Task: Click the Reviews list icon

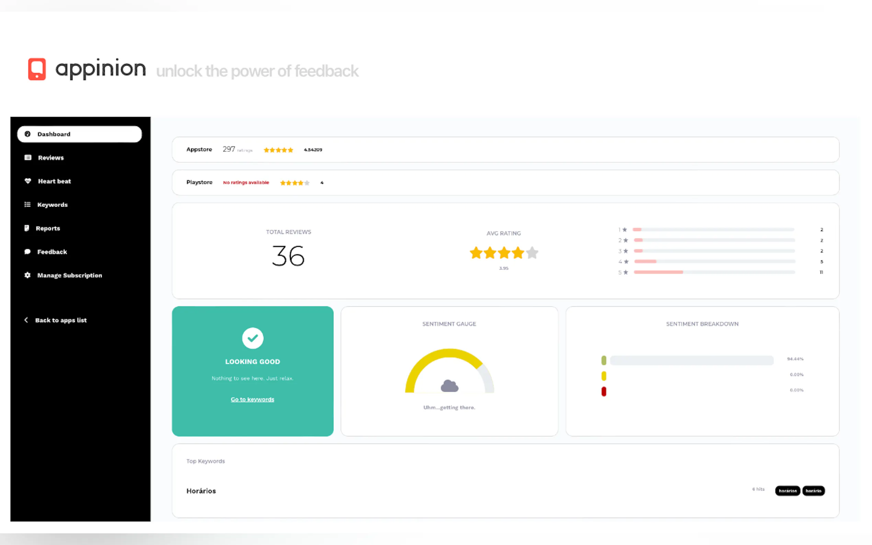Action: tap(28, 158)
